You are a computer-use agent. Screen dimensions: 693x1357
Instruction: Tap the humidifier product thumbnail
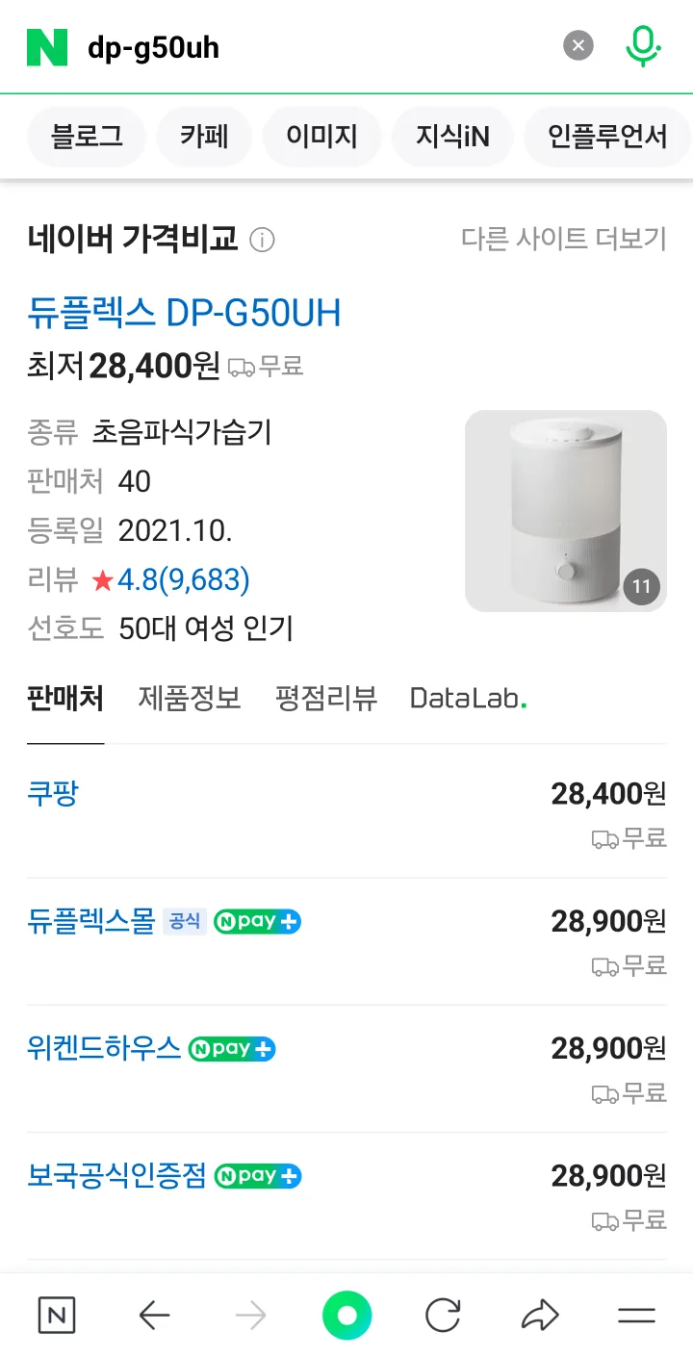click(565, 511)
